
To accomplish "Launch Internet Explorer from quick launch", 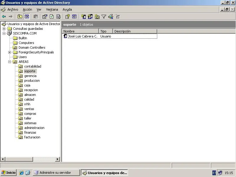I will pyautogui.click(x=21, y=173).
